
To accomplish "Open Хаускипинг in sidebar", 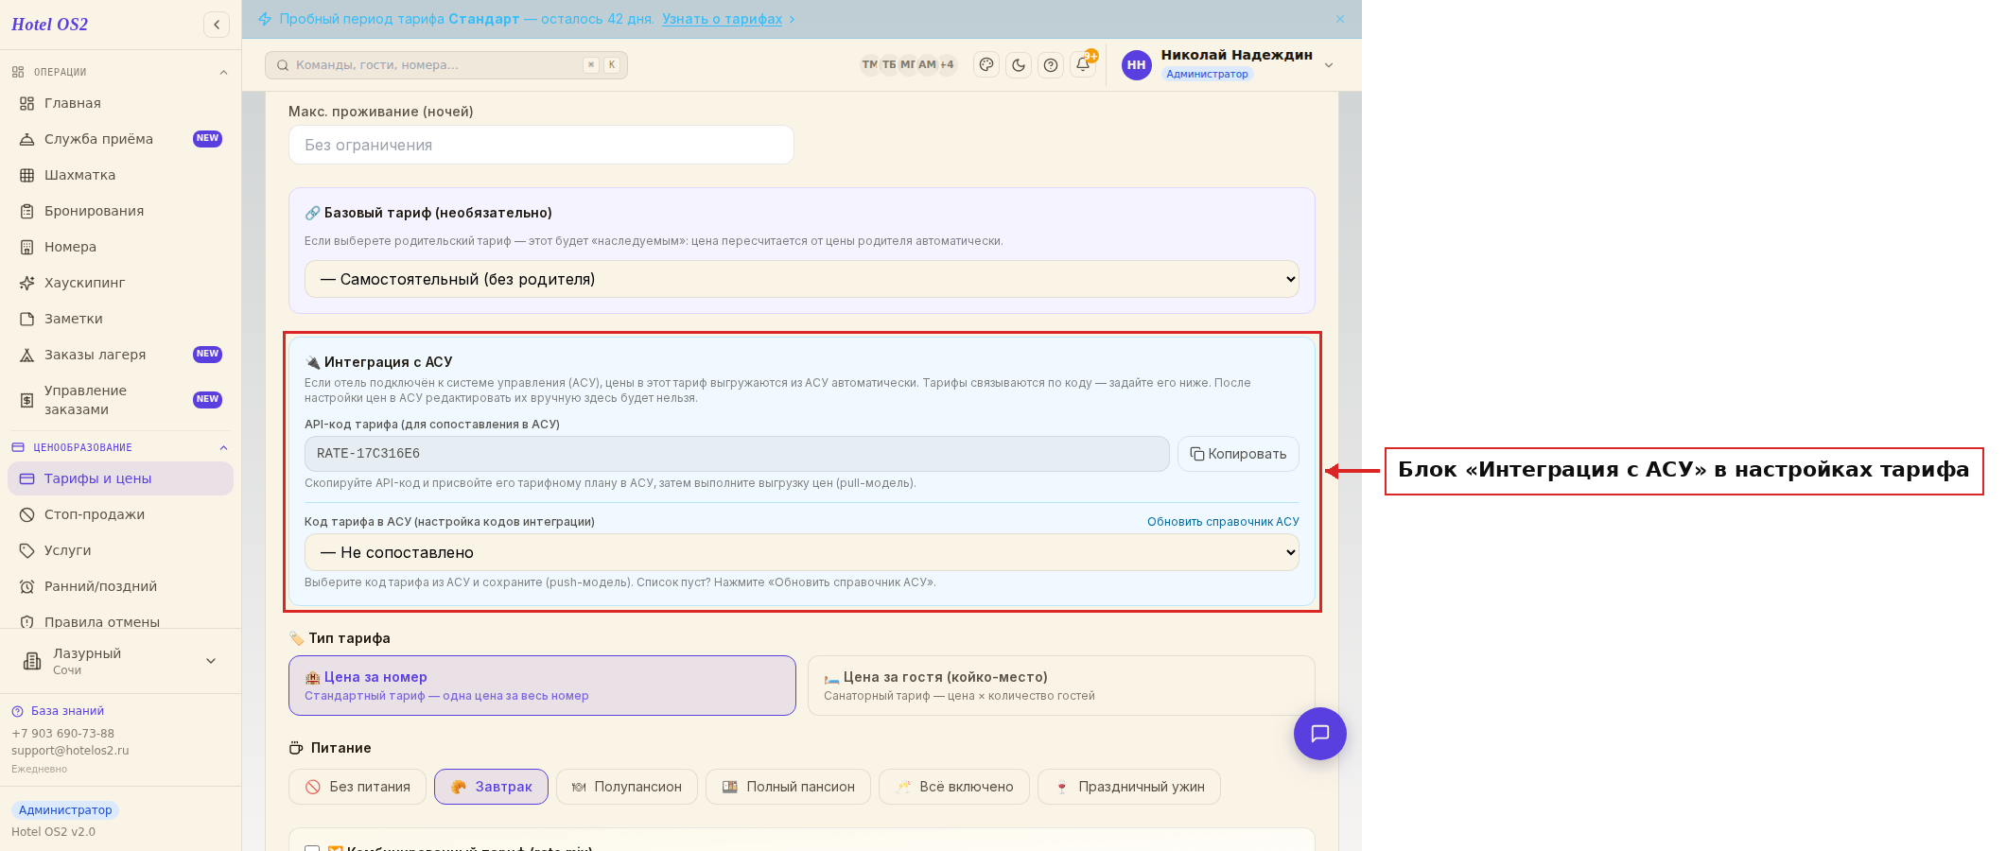I will pyautogui.click(x=120, y=283).
